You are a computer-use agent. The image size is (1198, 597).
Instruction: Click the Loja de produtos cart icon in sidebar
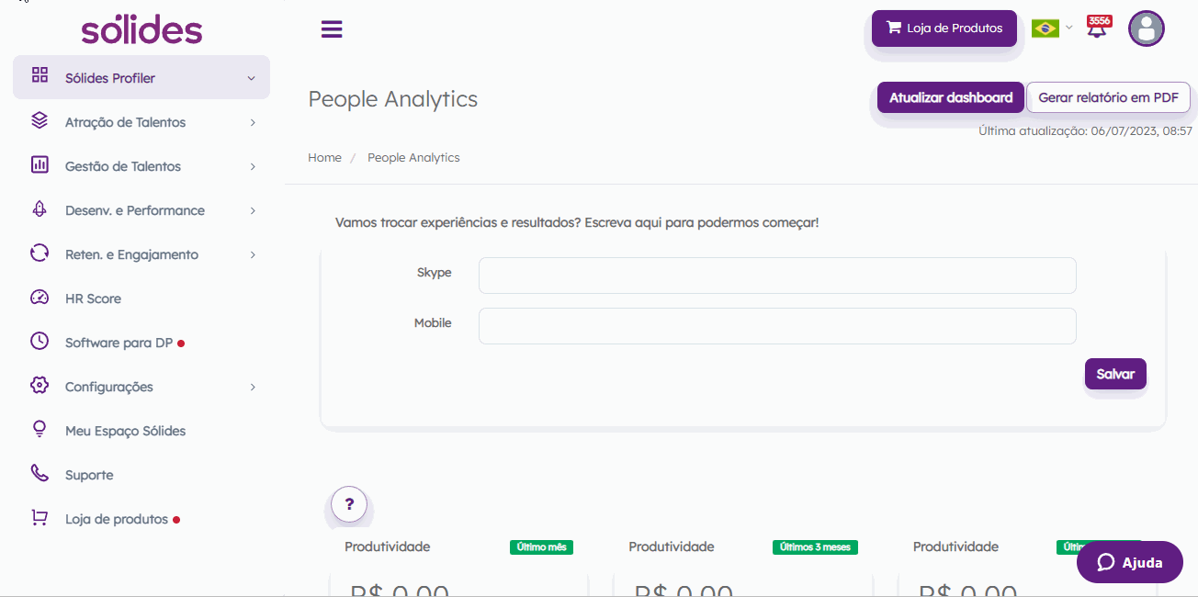pos(40,518)
